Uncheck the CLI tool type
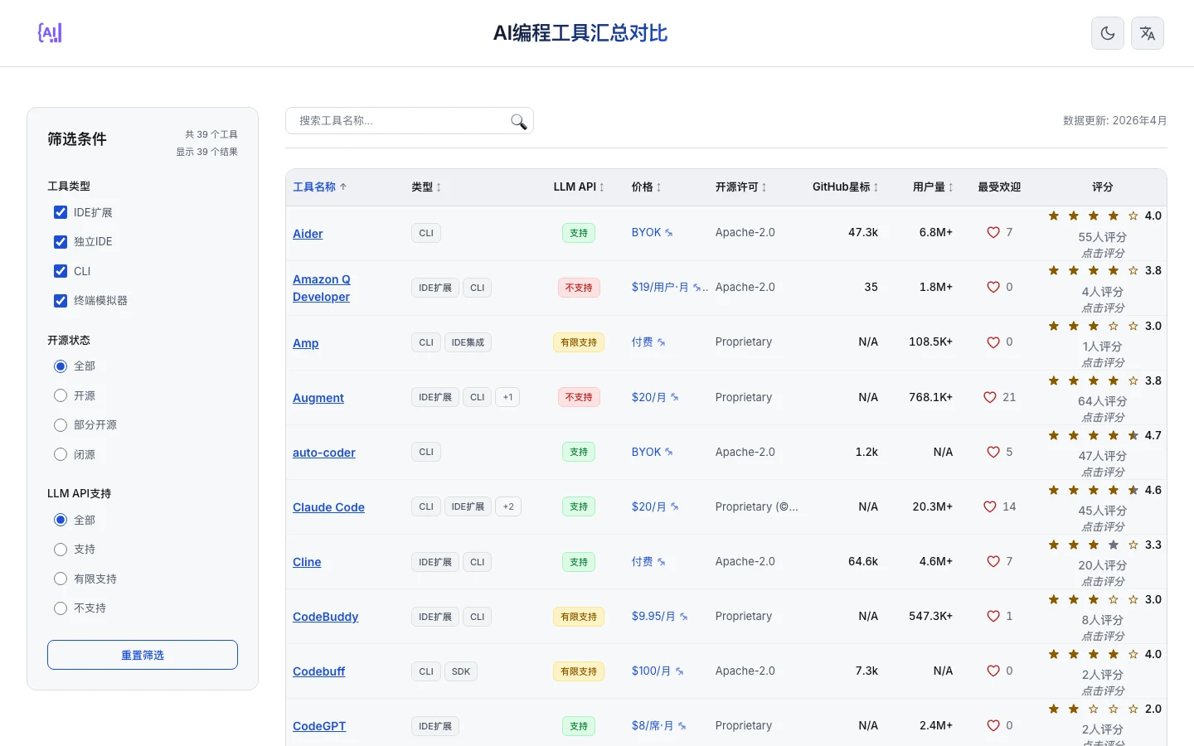Image resolution: width=1194 pixels, height=746 pixels. tap(61, 271)
